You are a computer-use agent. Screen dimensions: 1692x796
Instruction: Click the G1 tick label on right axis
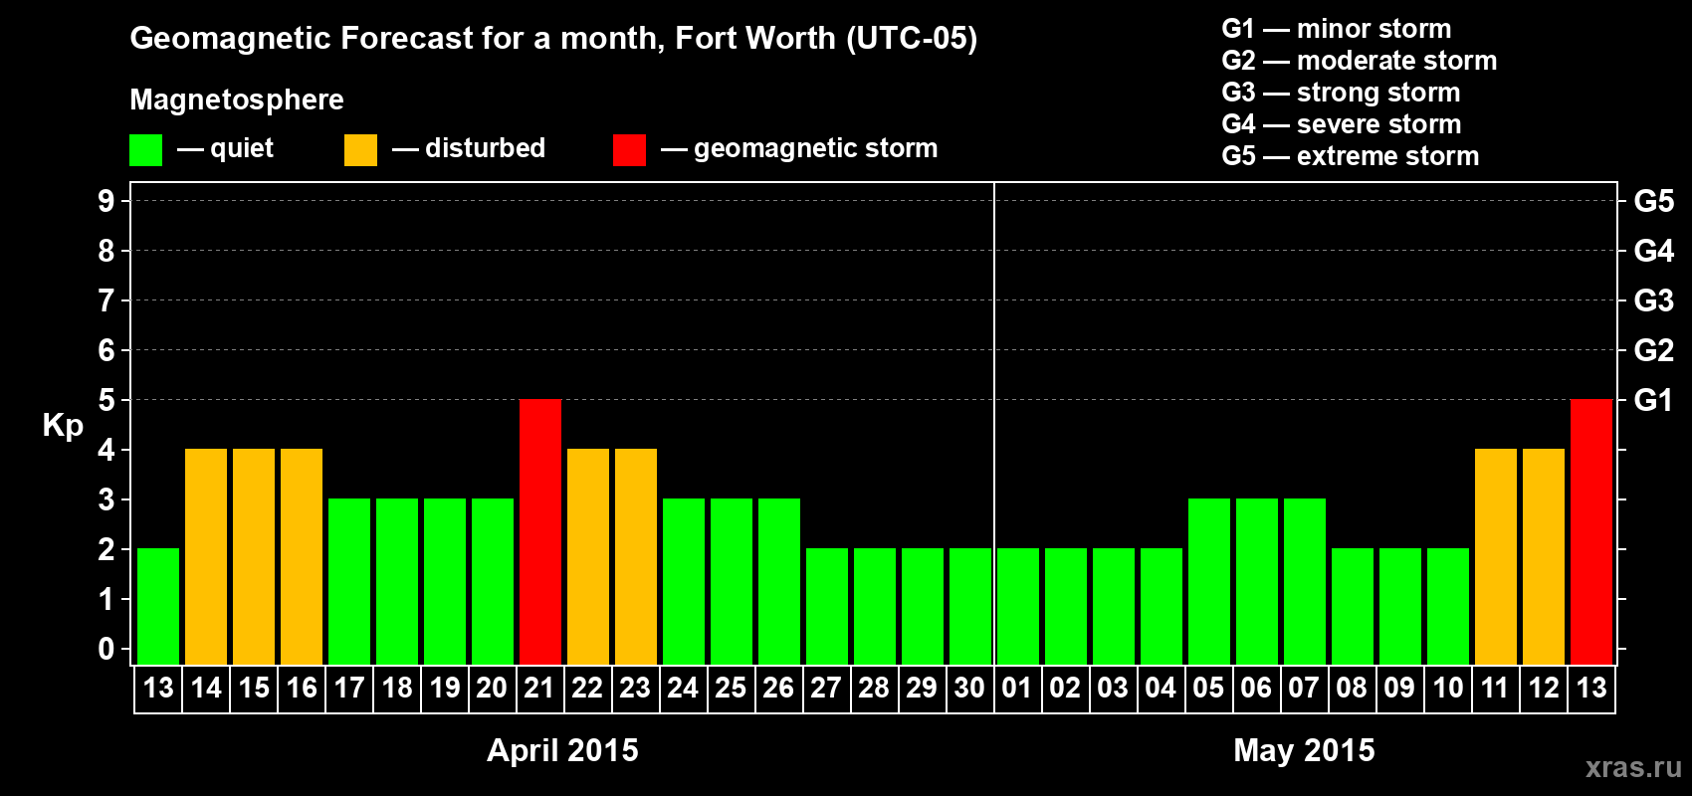(x=1654, y=400)
